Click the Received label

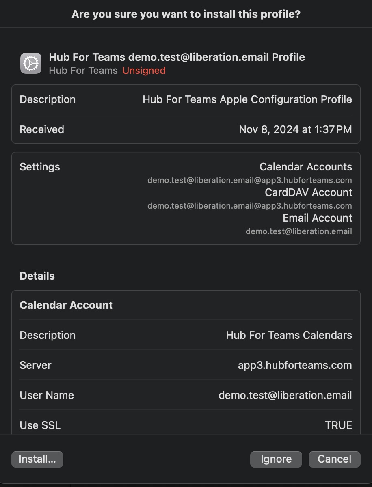pos(42,129)
